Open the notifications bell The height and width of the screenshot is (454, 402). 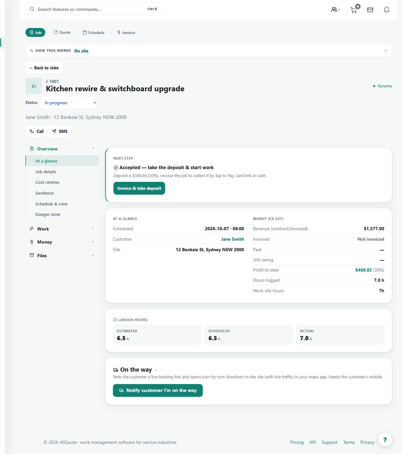(387, 10)
